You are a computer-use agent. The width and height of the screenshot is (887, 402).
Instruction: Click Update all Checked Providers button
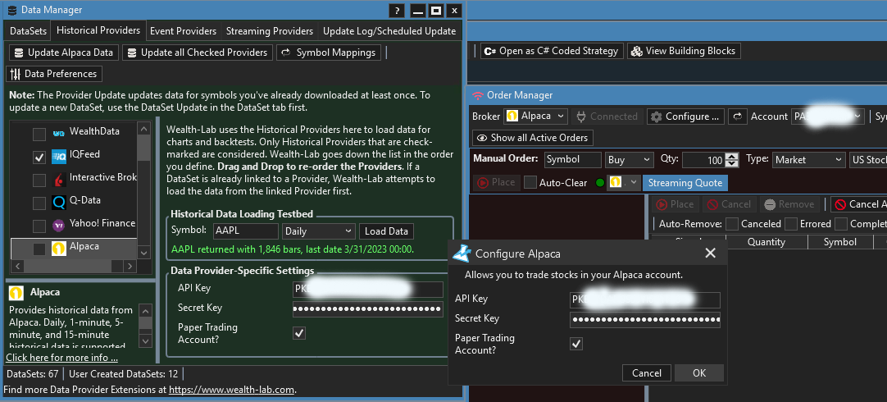coord(198,53)
